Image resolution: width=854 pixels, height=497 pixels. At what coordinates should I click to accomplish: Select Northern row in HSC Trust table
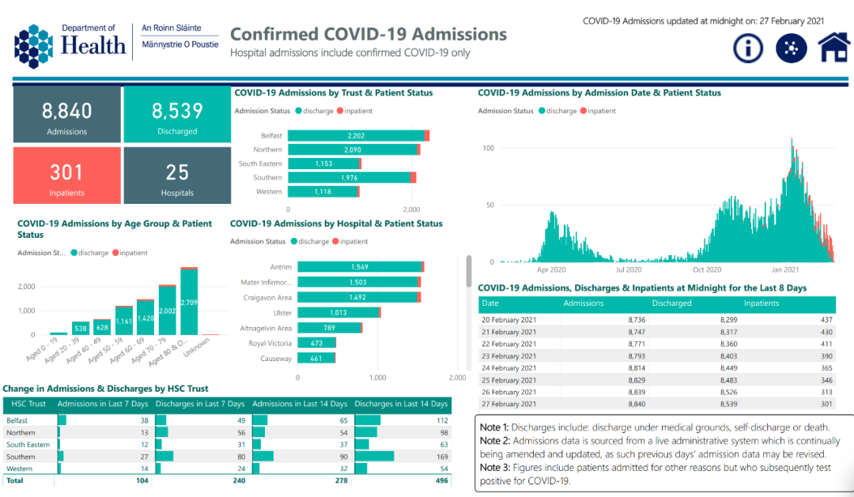[x=227, y=433]
